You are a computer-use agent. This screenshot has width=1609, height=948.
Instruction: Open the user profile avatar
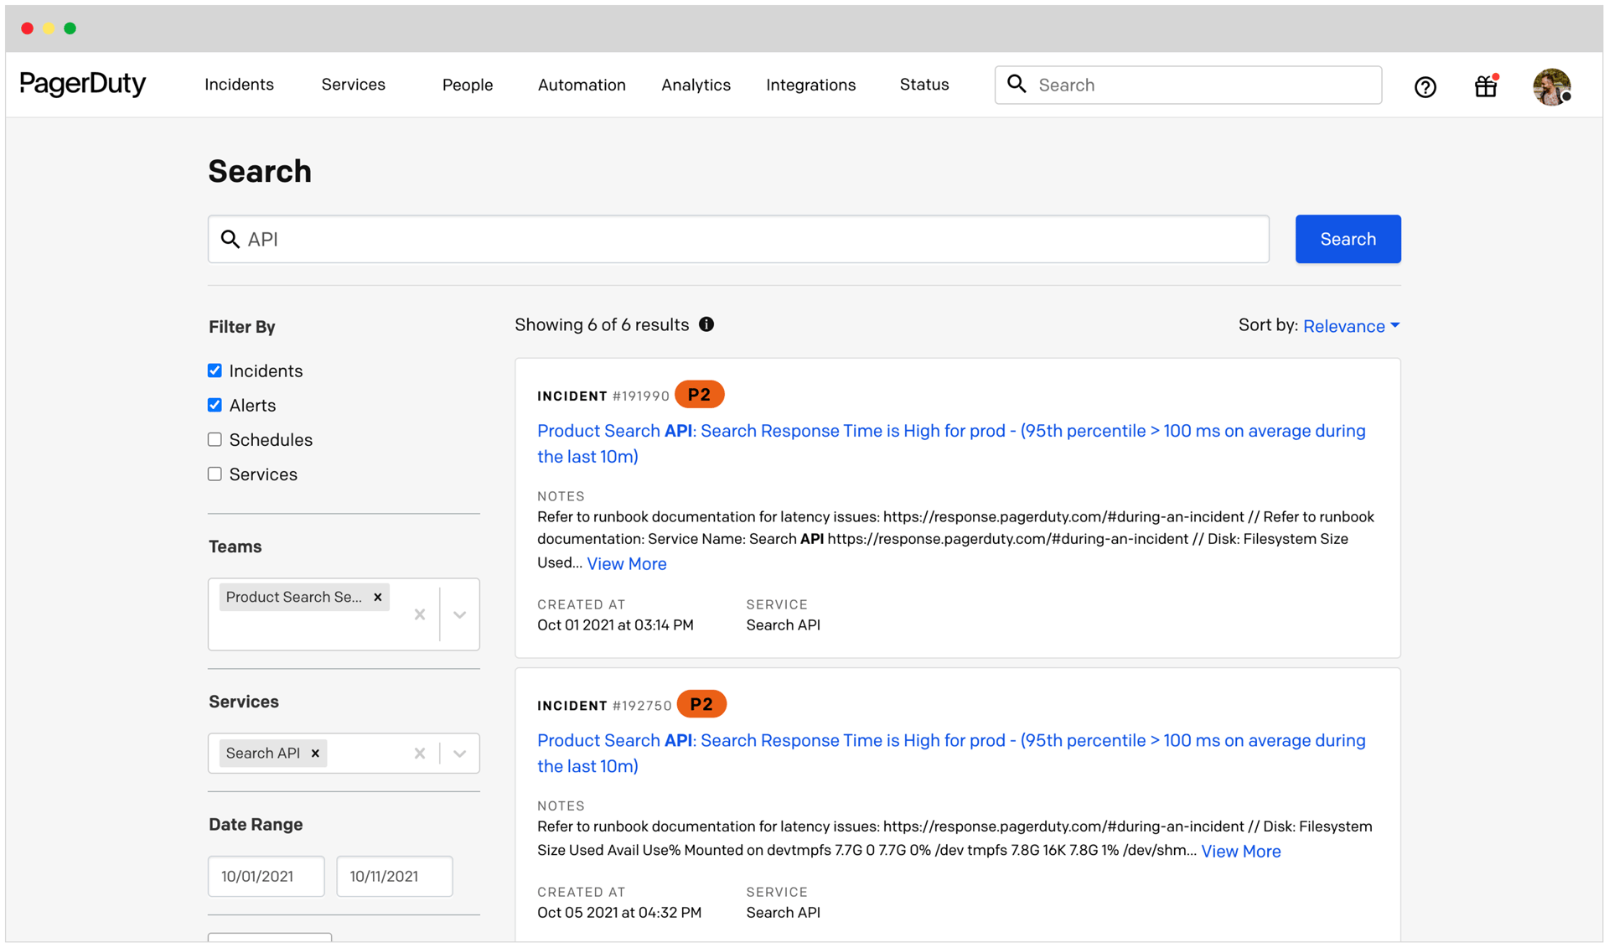tap(1551, 86)
